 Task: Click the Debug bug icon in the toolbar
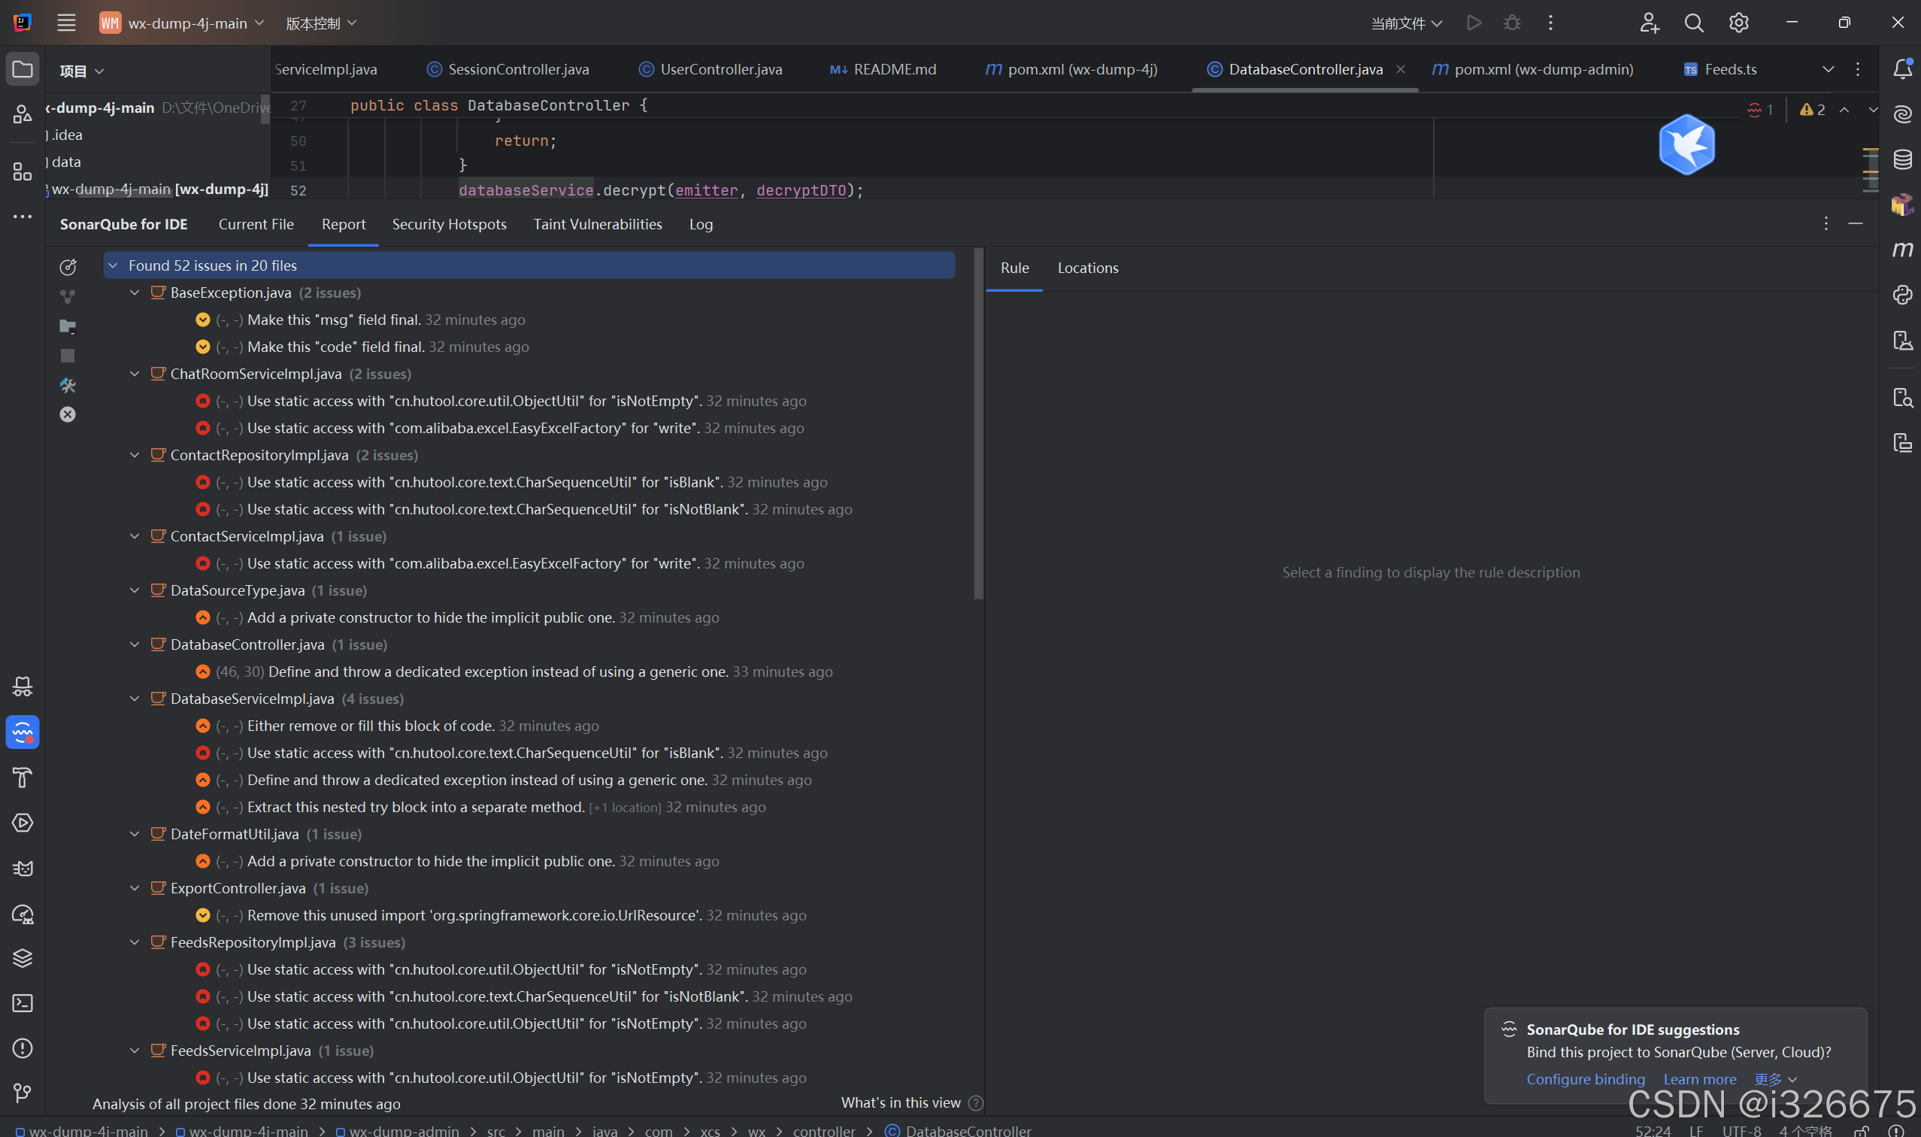pos(1512,23)
